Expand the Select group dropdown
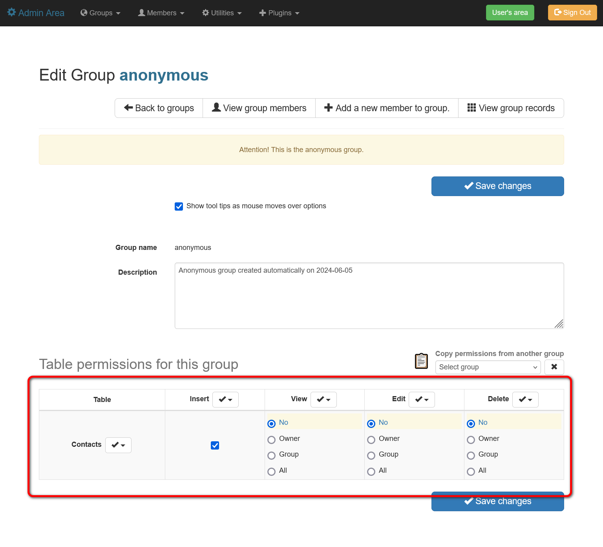The width and height of the screenshot is (603, 547). pos(488,367)
